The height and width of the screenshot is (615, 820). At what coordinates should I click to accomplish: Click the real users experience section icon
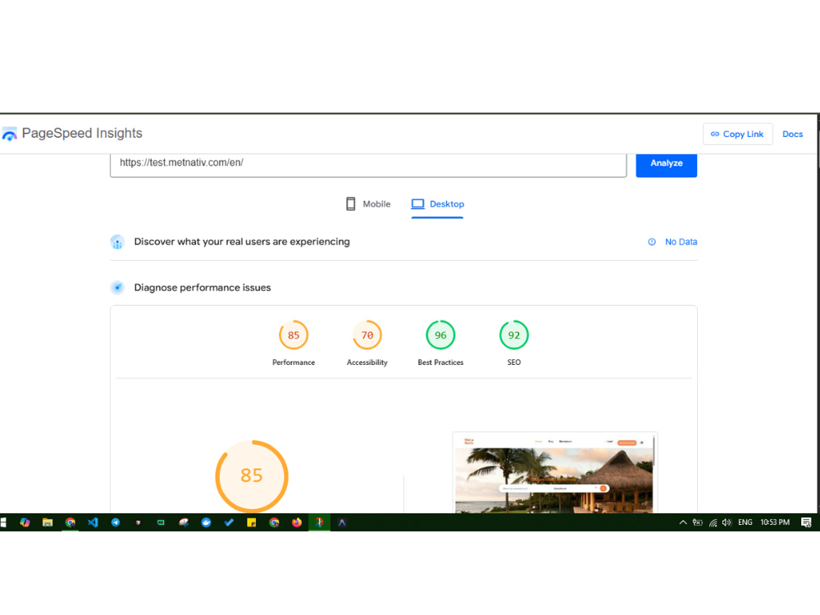[117, 242]
